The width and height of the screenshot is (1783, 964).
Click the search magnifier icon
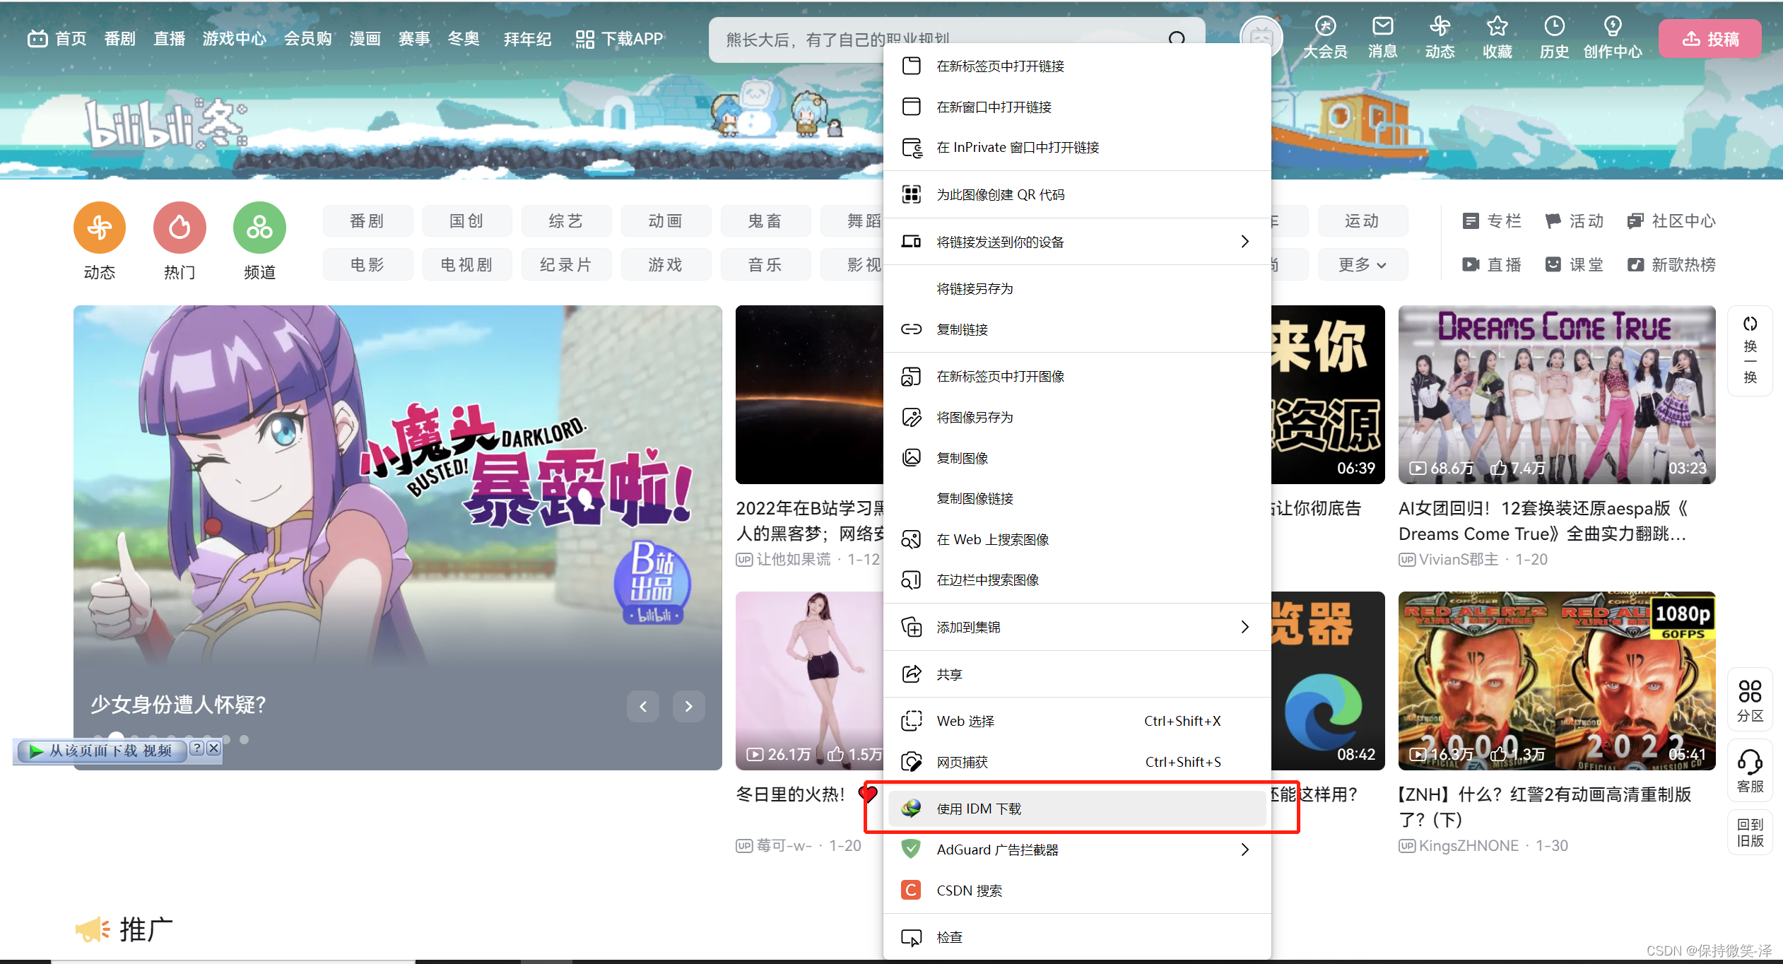[x=1177, y=40]
